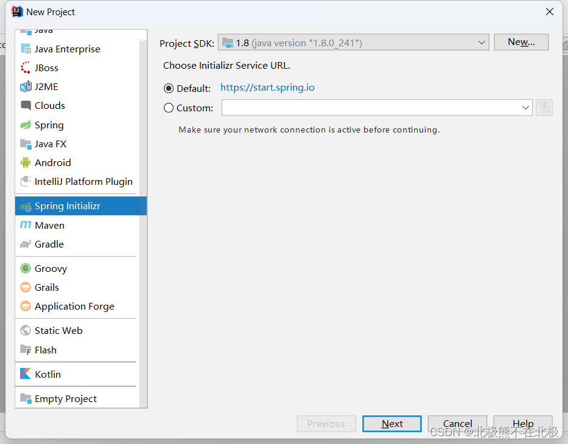
Task: Click the Grails orange icon
Action: coord(26,287)
